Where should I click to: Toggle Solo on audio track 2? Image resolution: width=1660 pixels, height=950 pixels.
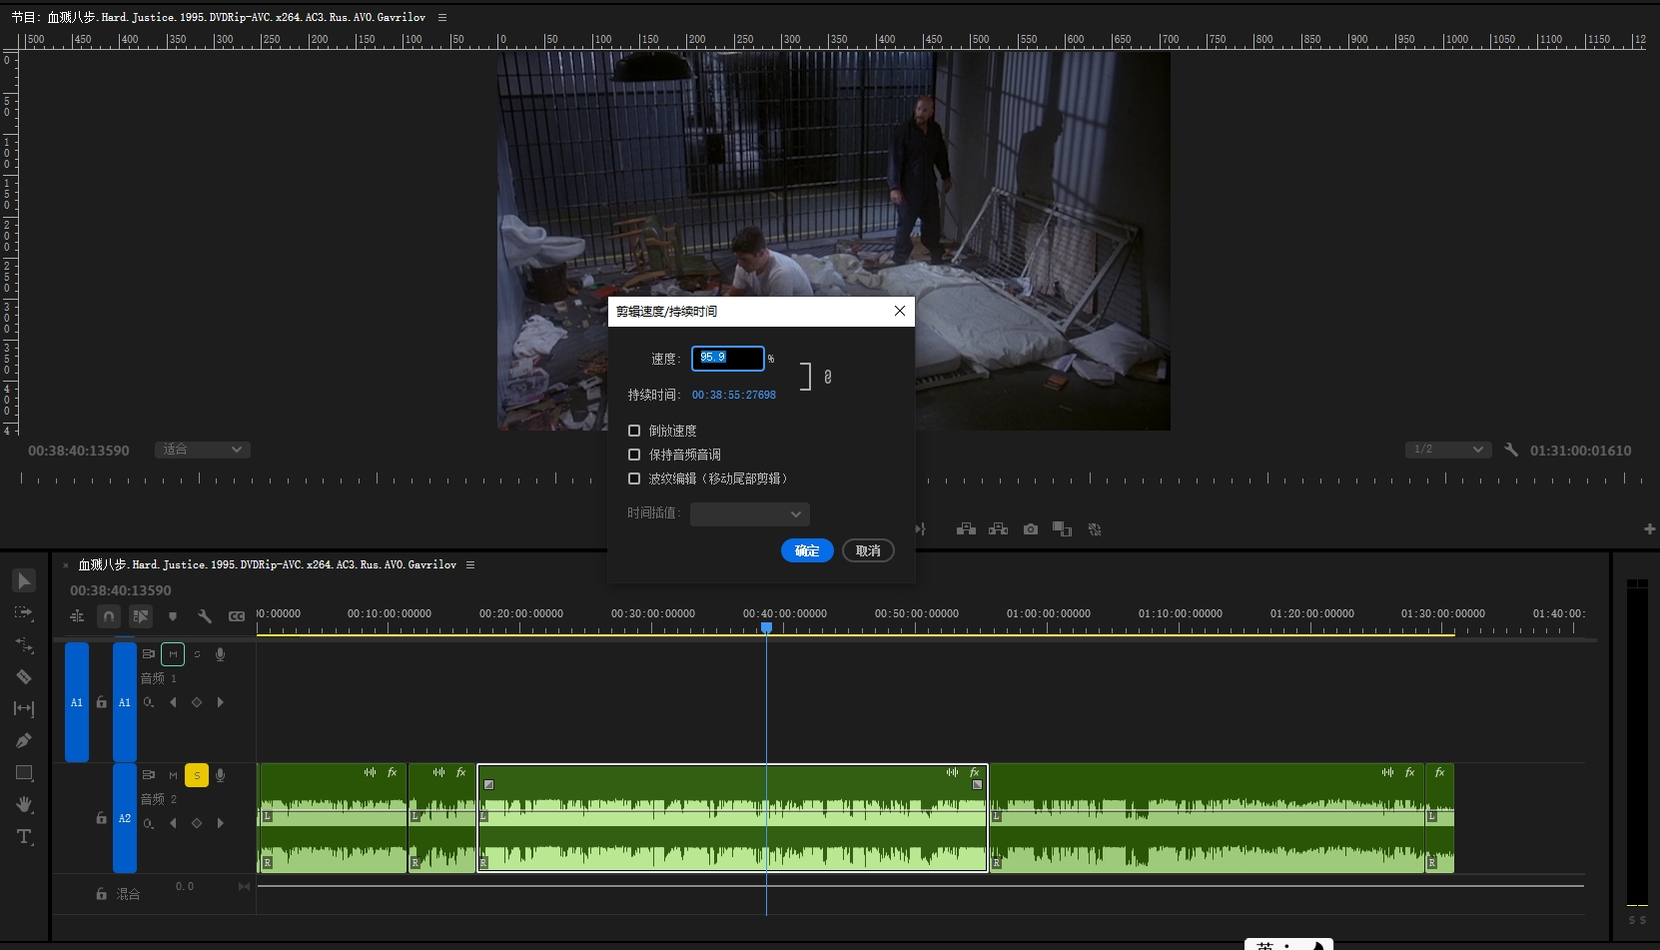[197, 775]
